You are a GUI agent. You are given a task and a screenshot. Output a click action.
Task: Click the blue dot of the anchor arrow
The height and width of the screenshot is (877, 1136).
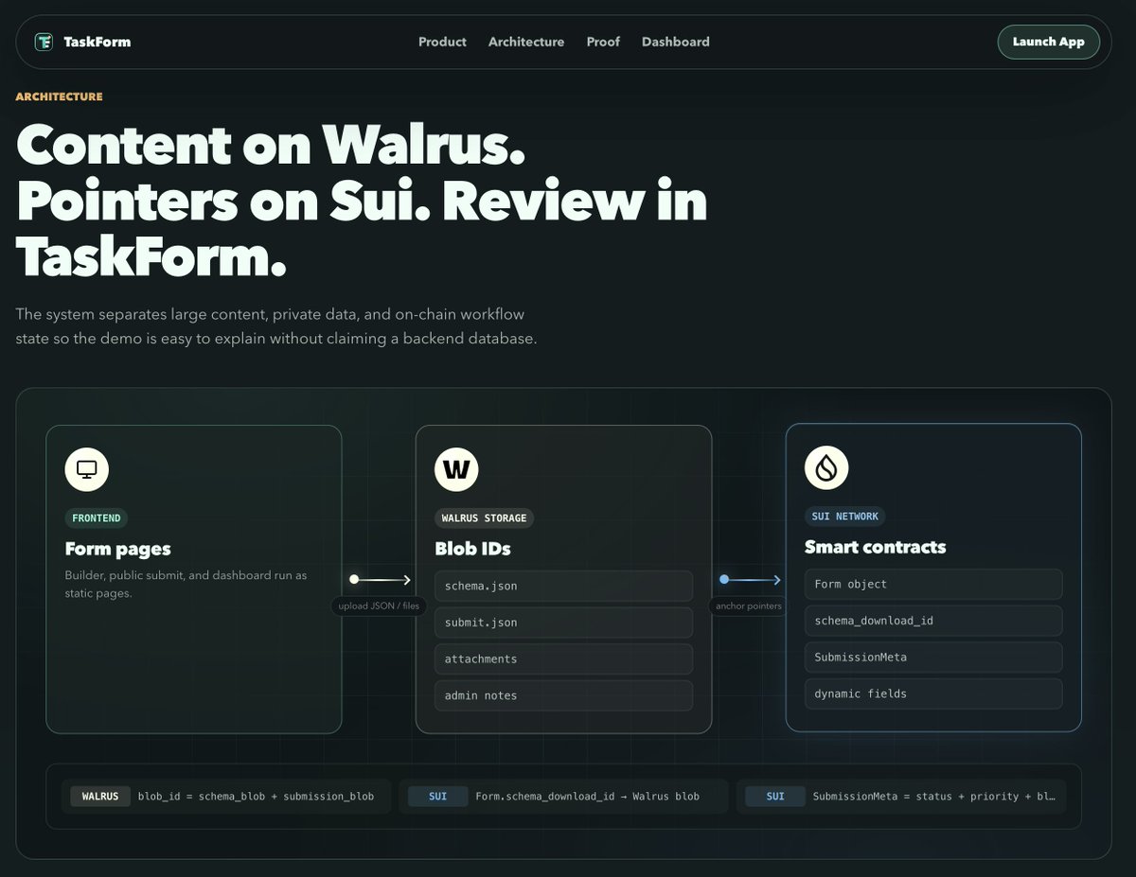724,579
